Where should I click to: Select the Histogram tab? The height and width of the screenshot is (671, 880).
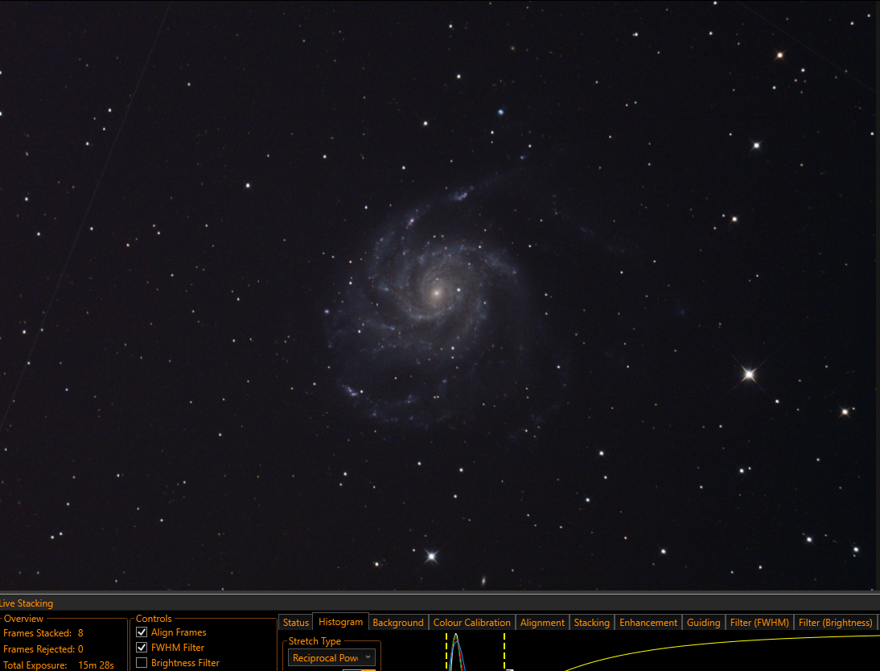(x=341, y=622)
